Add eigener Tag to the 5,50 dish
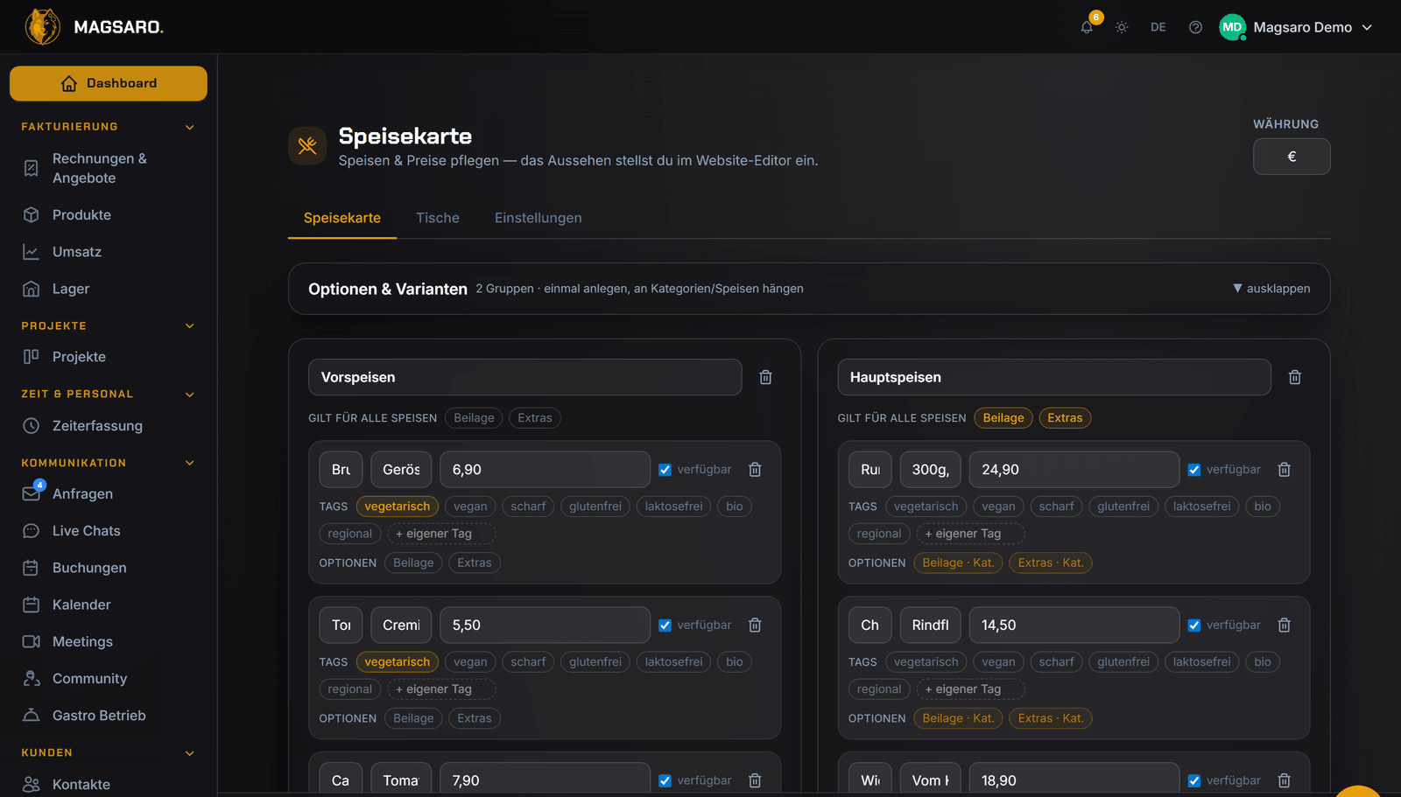Screen dimensions: 1401x797 coord(441,689)
